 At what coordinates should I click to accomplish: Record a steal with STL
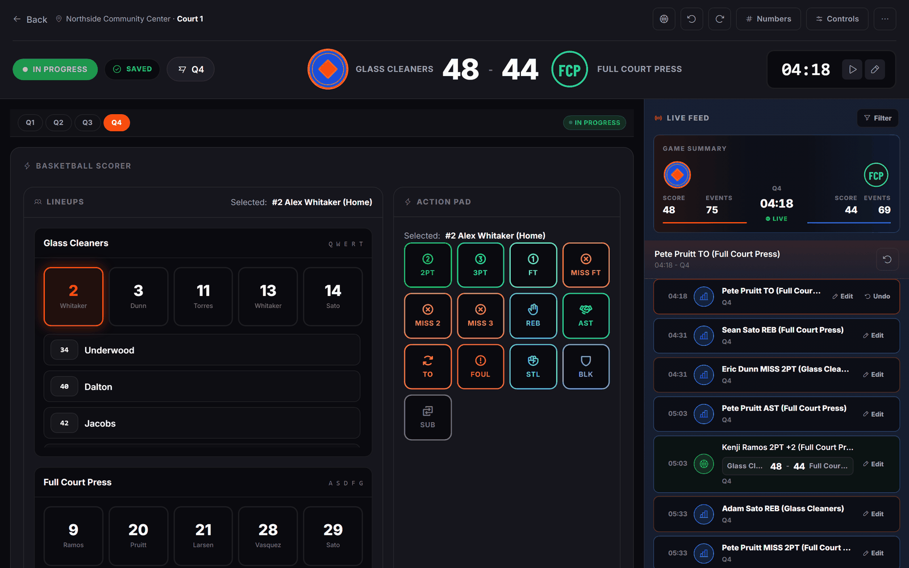[x=533, y=367]
